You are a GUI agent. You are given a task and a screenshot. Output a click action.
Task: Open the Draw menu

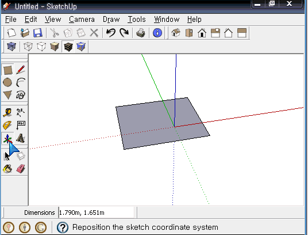pyautogui.click(x=111, y=20)
